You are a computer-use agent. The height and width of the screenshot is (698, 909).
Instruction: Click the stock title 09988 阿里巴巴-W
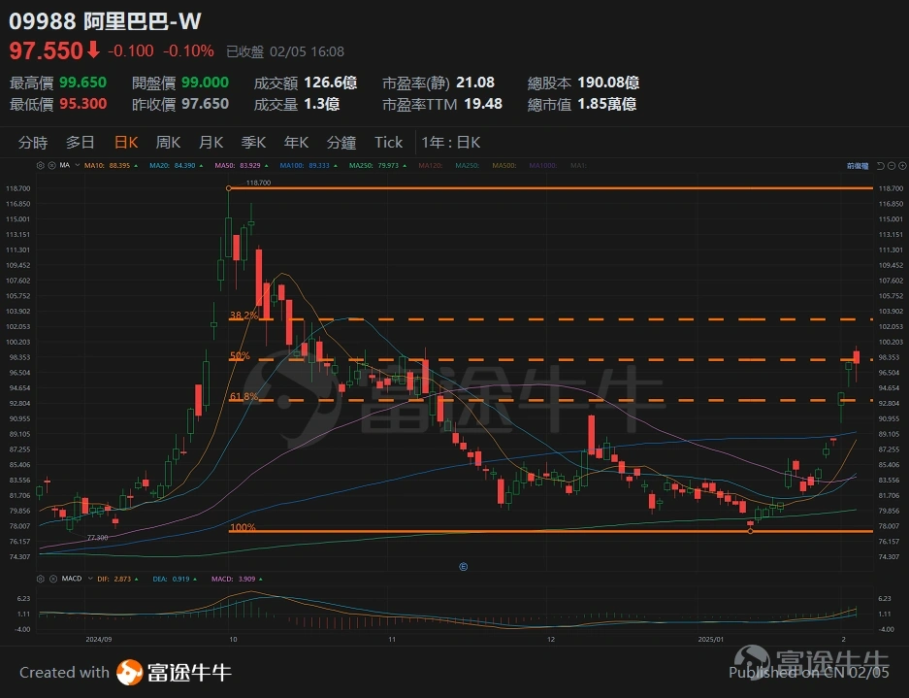(105, 21)
